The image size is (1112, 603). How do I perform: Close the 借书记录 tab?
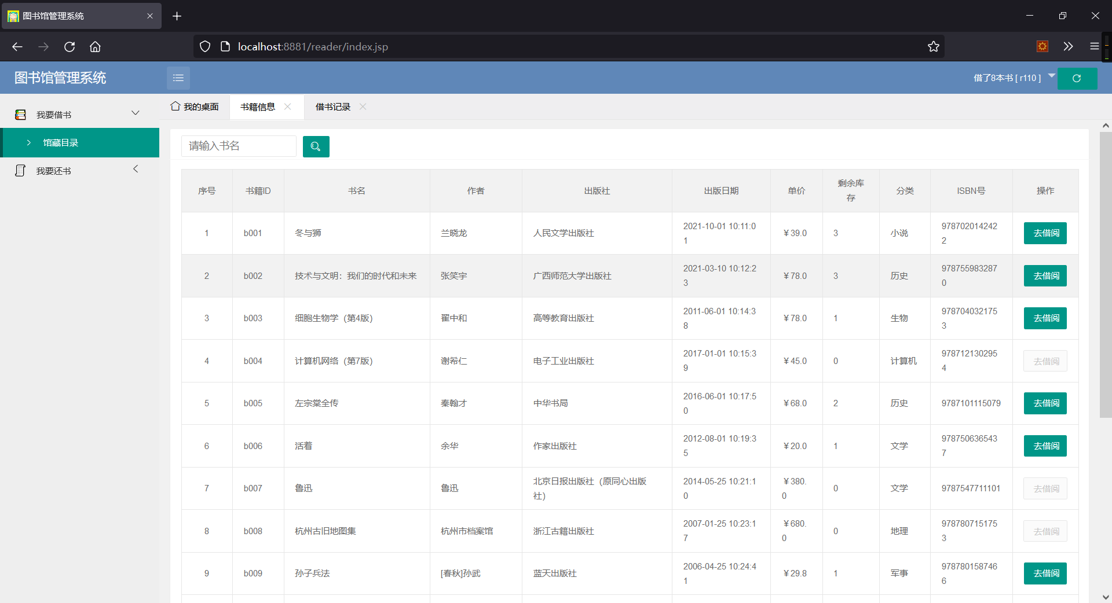click(363, 106)
